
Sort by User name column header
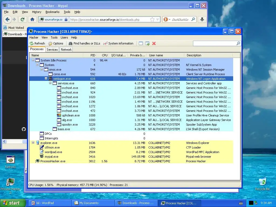pyautogui.click(x=165, y=55)
